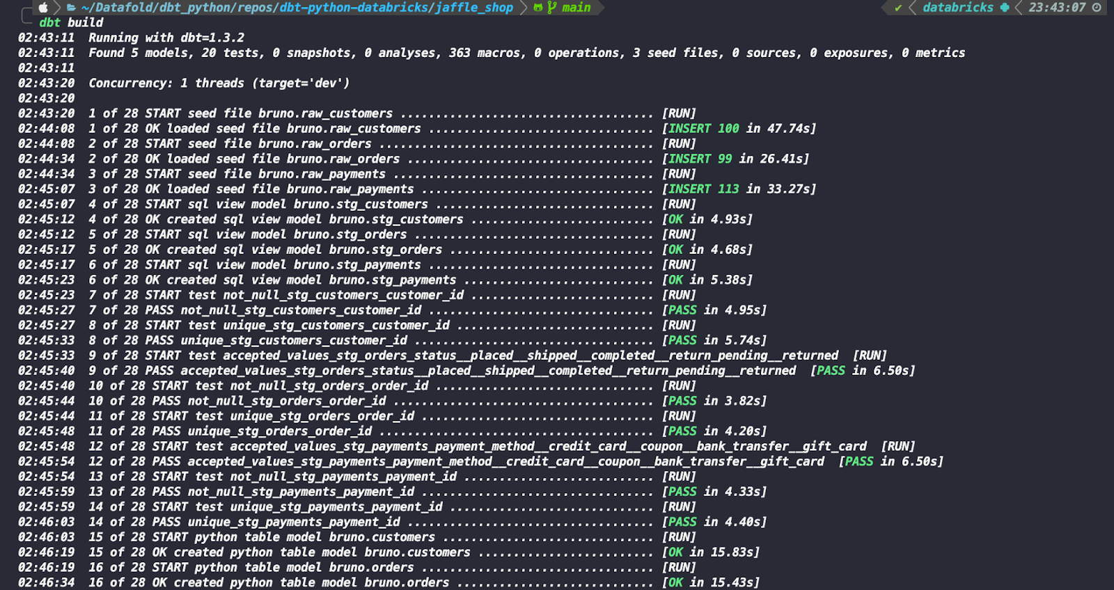The width and height of the screenshot is (1114, 590).
Task: Click the 02:46:34 timestamp
Action: 47,583
